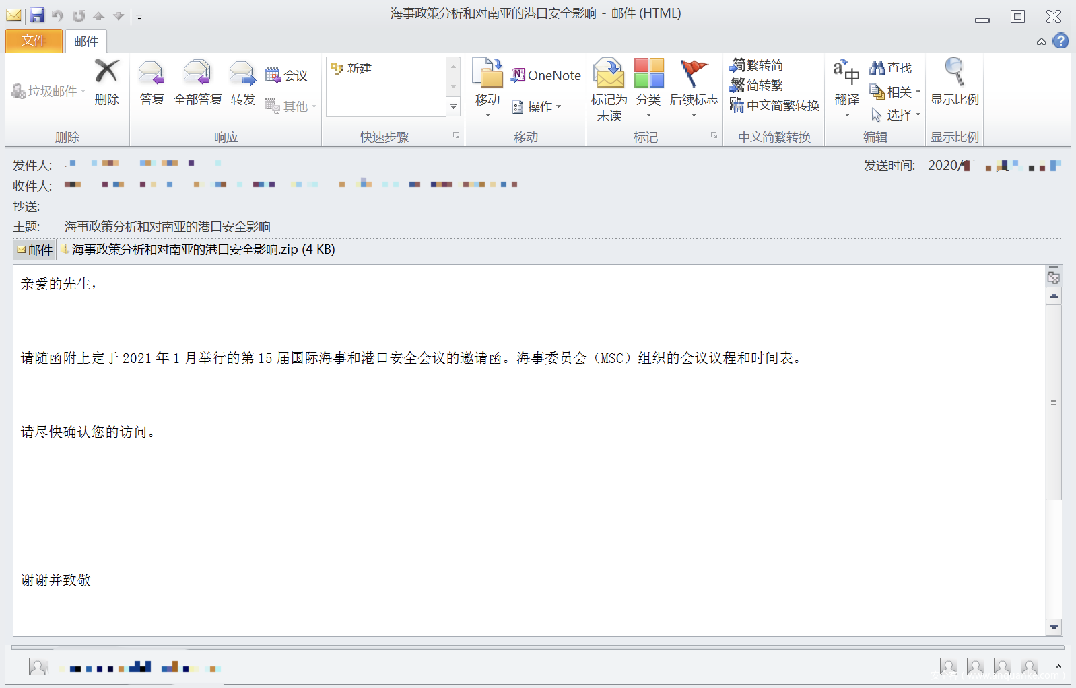Image resolution: width=1076 pixels, height=688 pixels.
Task: Open the Categorize (分类) color squares
Action: tap(648, 74)
